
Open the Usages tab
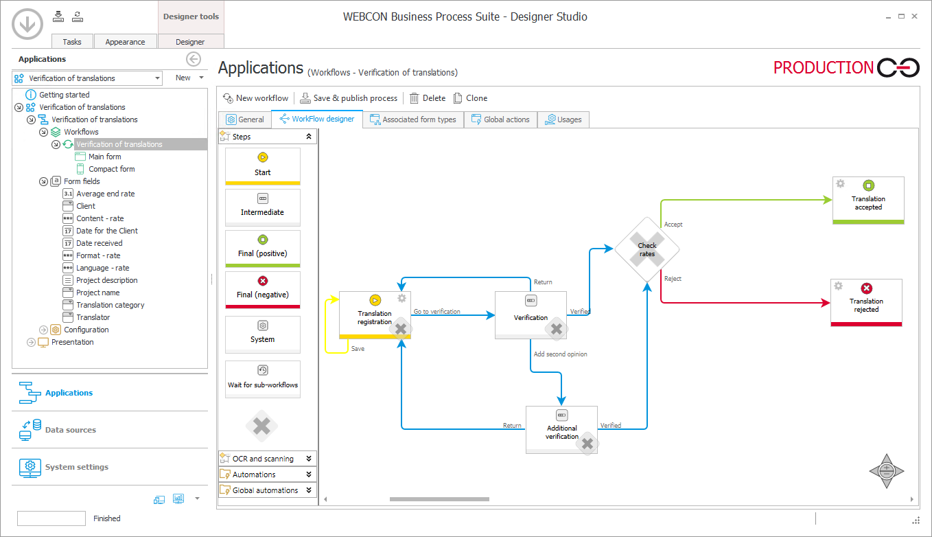563,119
